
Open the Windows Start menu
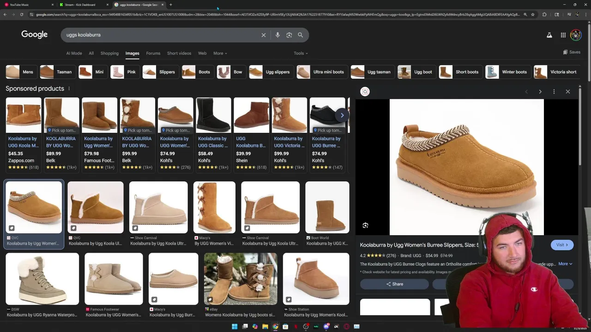click(235, 326)
